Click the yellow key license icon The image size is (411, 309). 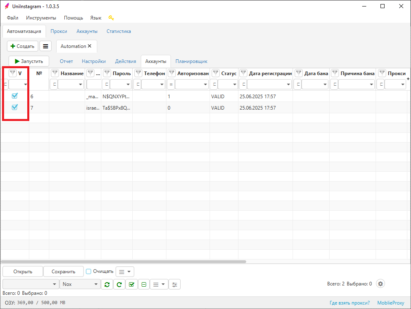pos(111,18)
